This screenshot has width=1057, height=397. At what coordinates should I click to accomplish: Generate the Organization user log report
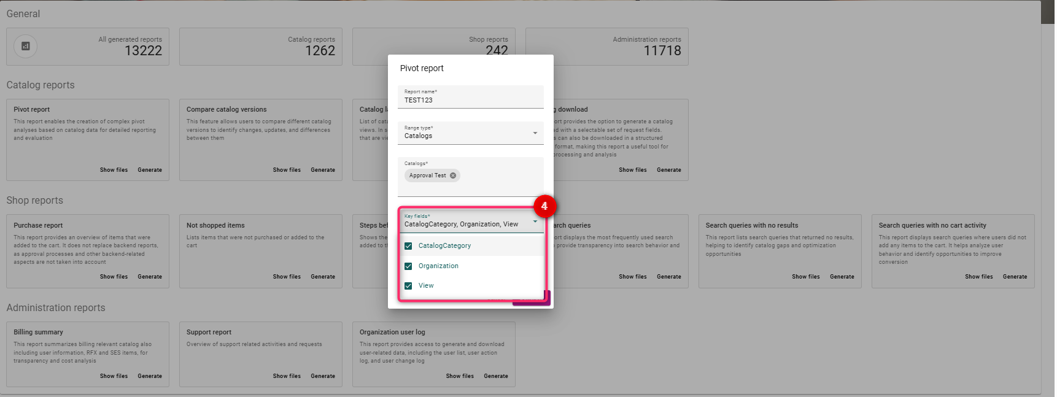point(495,376)
